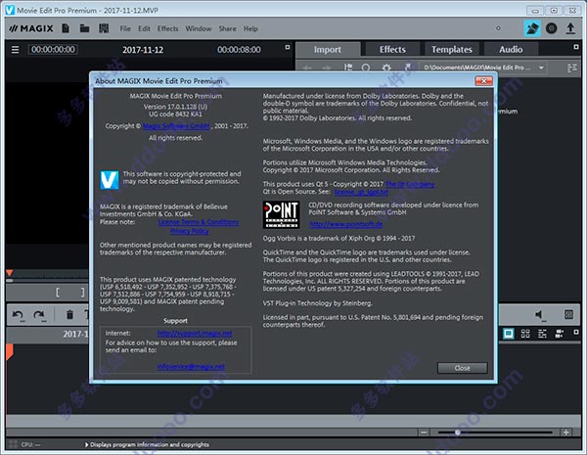
Task: Switch to scene overview grid icon
Action: click(x=525, y=334)
